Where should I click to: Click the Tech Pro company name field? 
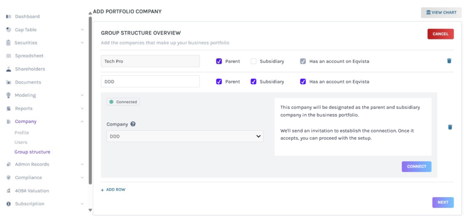[150, 61]
